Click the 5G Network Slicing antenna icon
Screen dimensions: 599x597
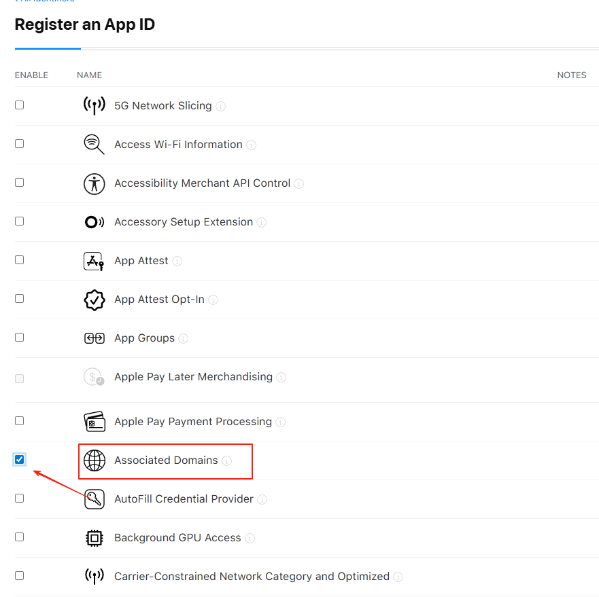coord(95,105)
